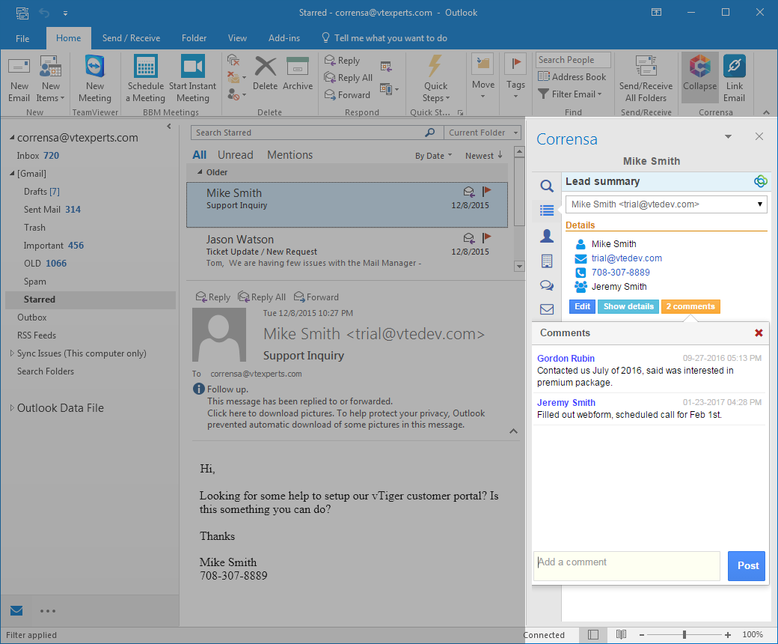The image size is (778, 644).
Task: Collapse the ribbon with the chevron
Action: tap(766, 113)
